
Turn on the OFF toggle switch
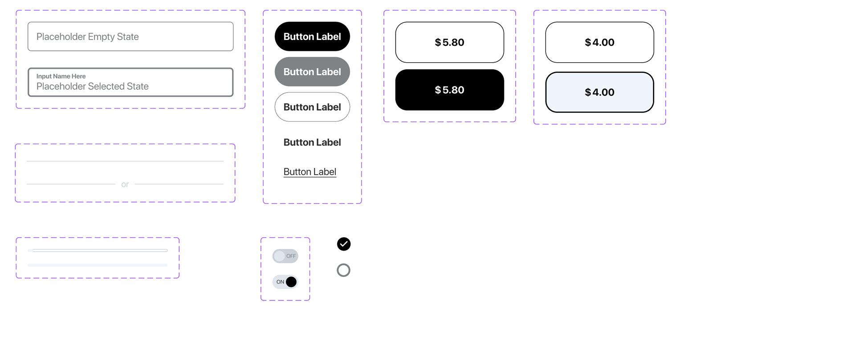click(285, 256)
